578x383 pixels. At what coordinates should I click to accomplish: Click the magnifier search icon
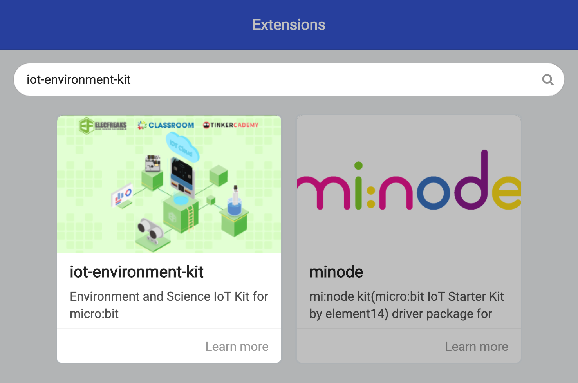pos(548,79)
